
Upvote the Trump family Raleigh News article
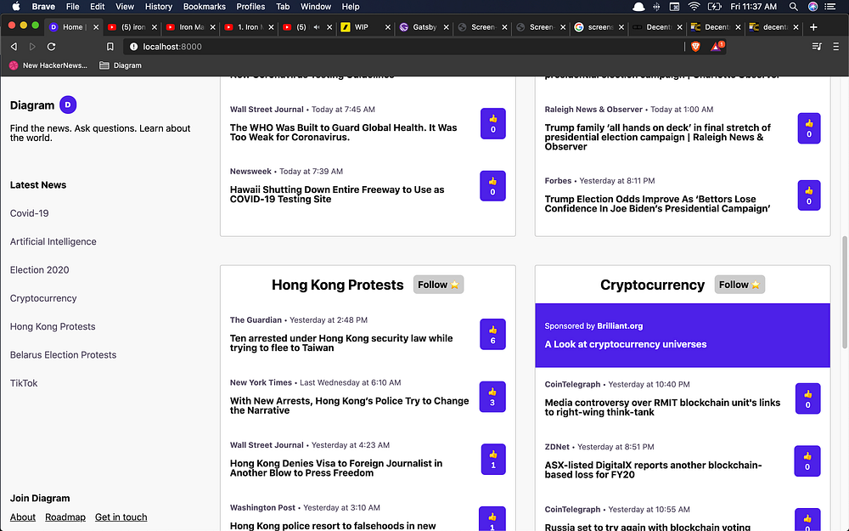809,128
